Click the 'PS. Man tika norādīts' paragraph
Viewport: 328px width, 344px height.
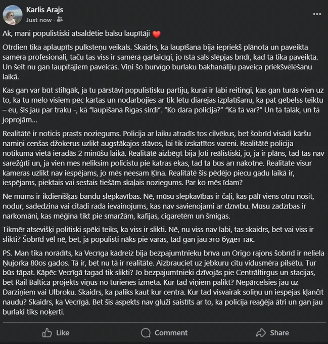pos(163,282)
